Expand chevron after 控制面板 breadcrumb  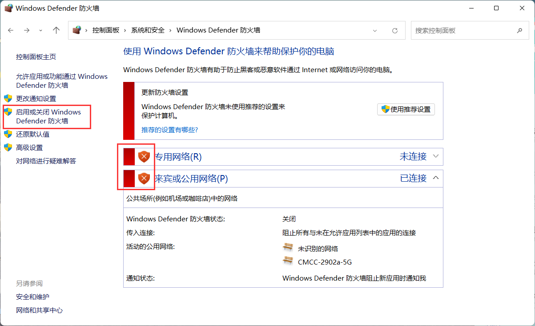click(125, 30)
